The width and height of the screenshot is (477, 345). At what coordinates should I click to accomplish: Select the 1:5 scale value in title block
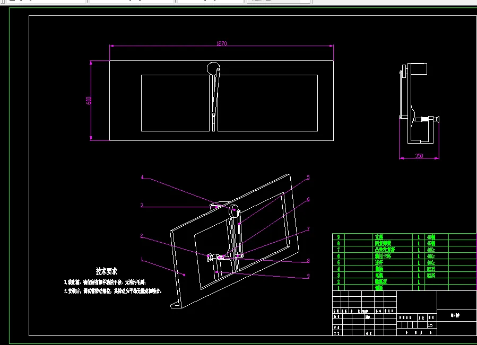(x=430, y=325)
